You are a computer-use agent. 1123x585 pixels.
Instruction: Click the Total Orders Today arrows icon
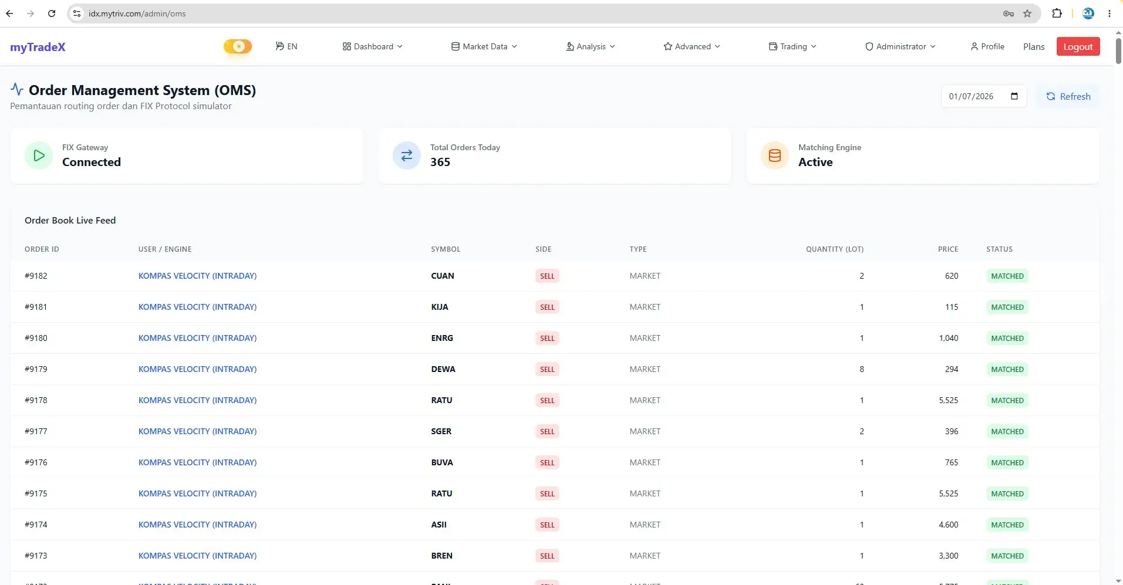click(407, 155)
